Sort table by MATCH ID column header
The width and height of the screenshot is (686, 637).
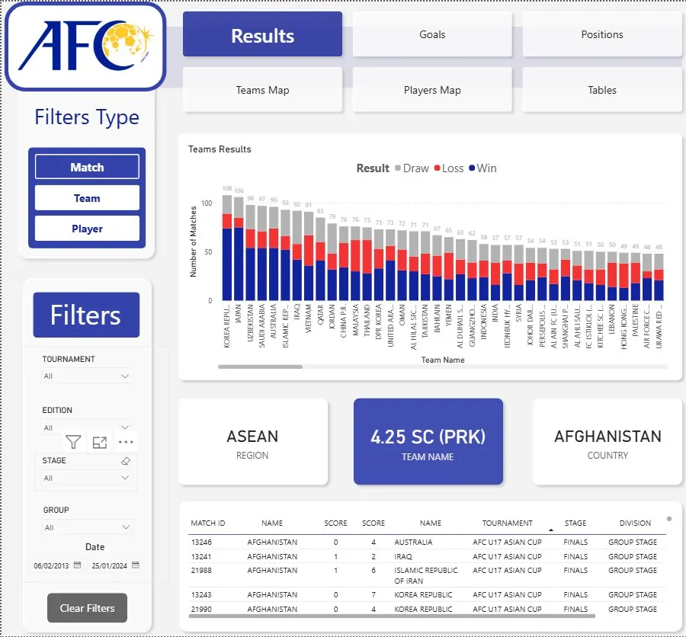(208, 523)
